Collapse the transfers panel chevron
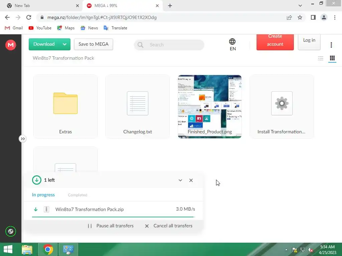342x256 pixels. [180, 180]
